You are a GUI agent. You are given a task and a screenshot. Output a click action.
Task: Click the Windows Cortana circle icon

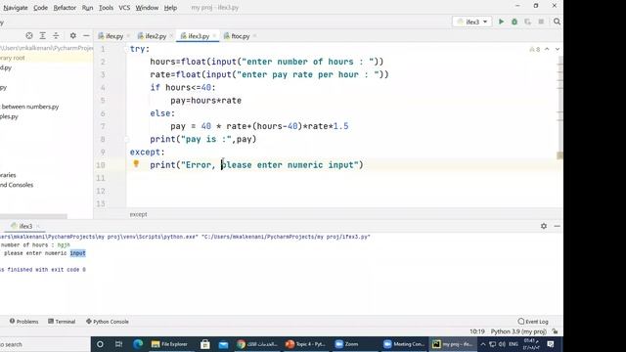100,344
